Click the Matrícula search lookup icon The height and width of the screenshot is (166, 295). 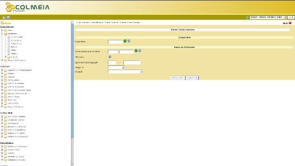(110, 57)
